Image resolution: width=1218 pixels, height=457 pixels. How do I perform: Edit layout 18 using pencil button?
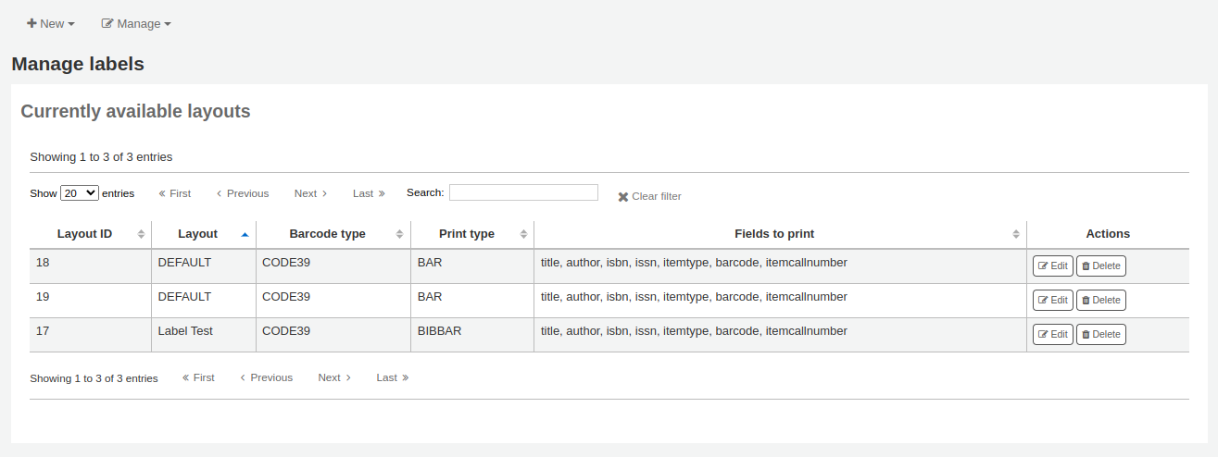point(1052,266)
